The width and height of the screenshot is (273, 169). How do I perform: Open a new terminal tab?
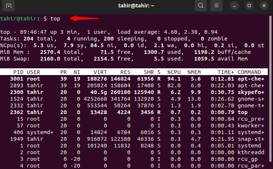tap(8, 6)
